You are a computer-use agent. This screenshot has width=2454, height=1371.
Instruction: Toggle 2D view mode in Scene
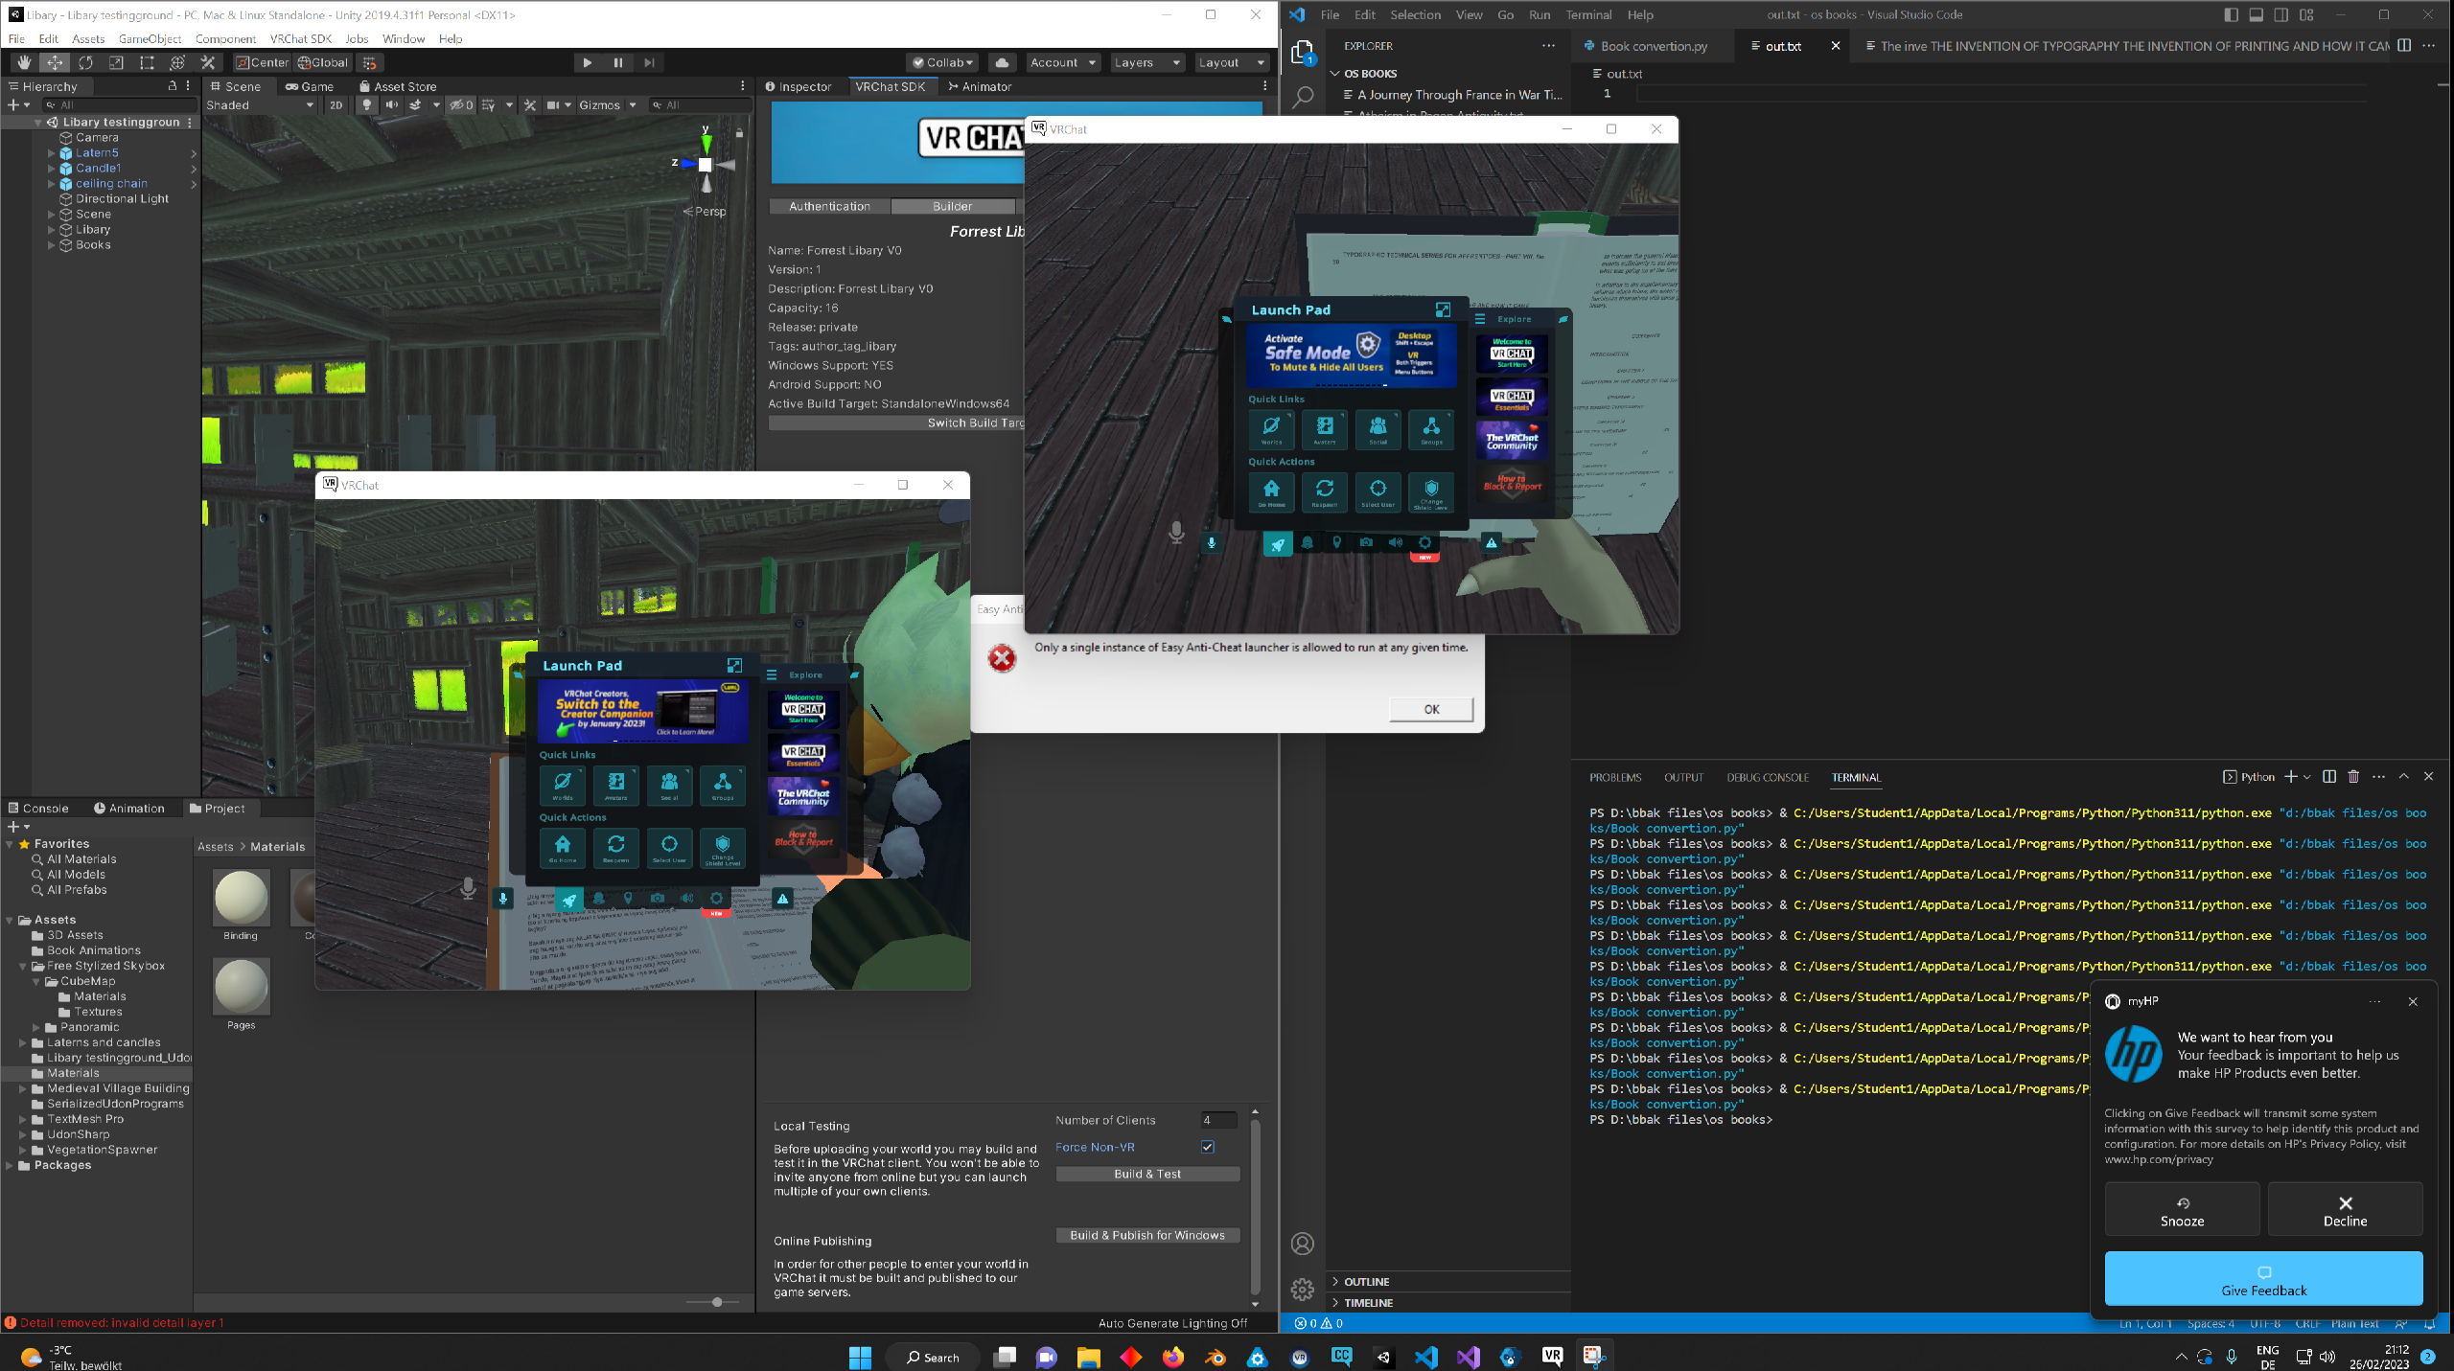coord(336,105)
